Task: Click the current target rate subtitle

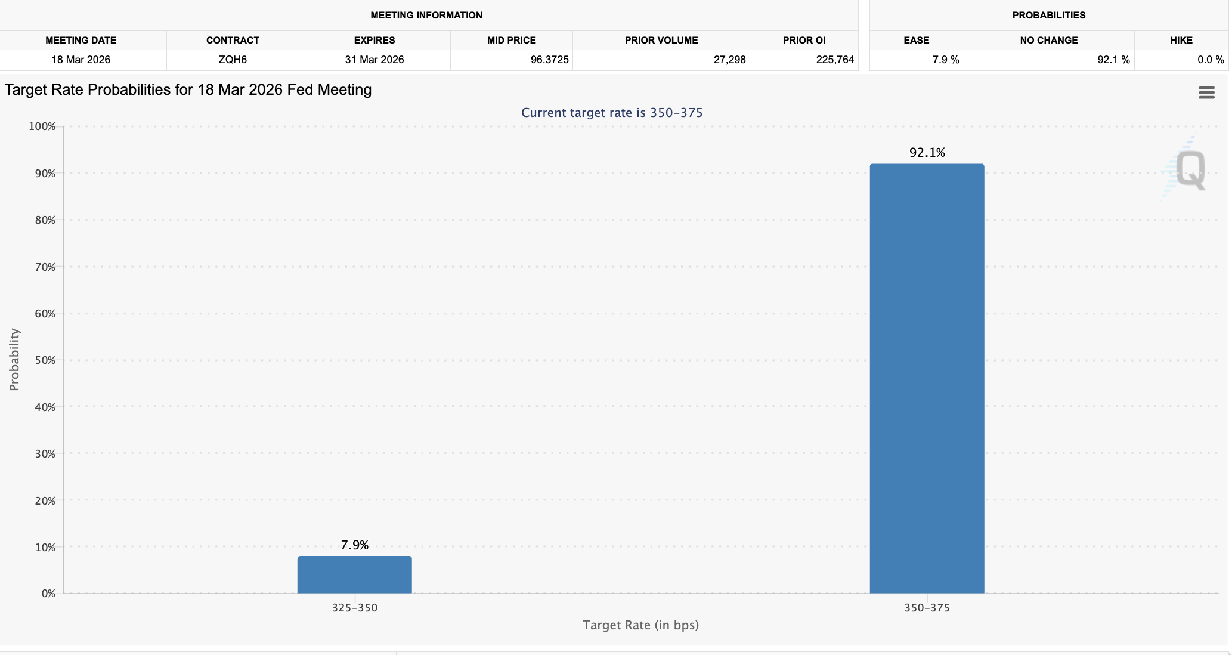Action: tap(612, 113)
